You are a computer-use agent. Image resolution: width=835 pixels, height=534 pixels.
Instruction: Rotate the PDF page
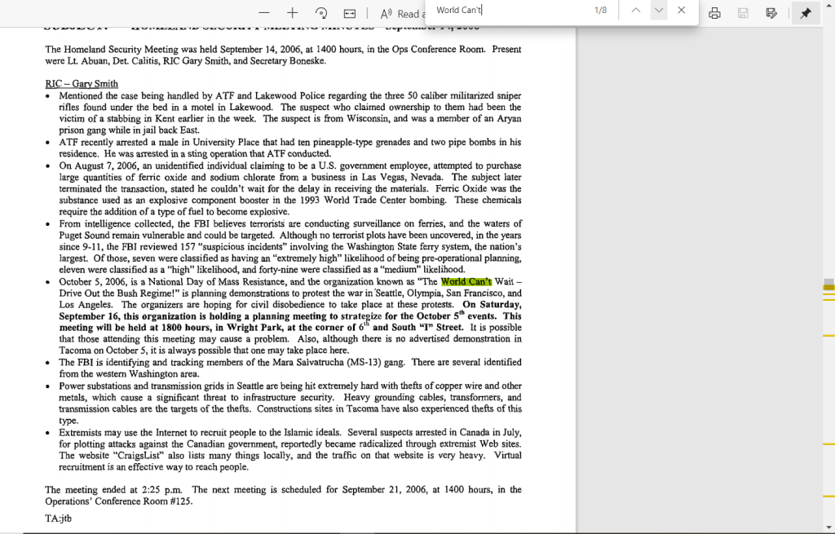point(321,13)
